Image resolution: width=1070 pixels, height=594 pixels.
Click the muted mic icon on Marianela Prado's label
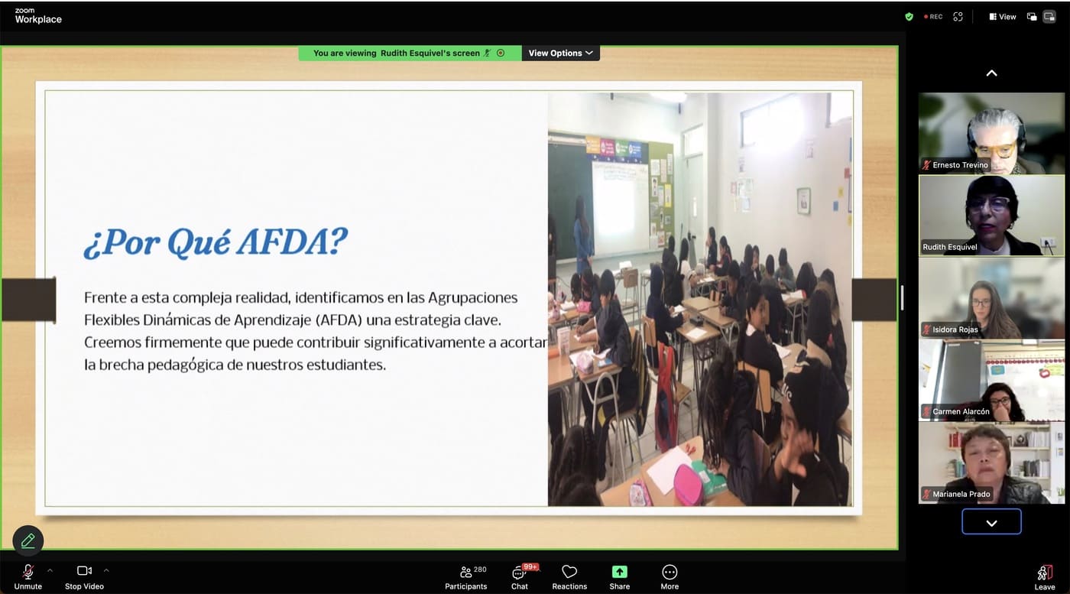pyautogui.click(x=926, y=494)
